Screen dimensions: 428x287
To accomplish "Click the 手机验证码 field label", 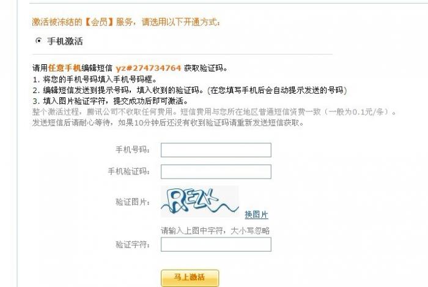I will tap(129, 171).
